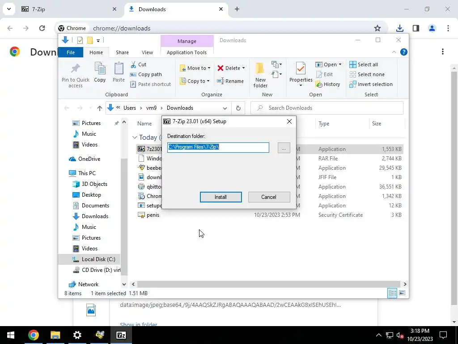
Task: Open Settings gear in taskbar
Action: [x=77, y=335]
